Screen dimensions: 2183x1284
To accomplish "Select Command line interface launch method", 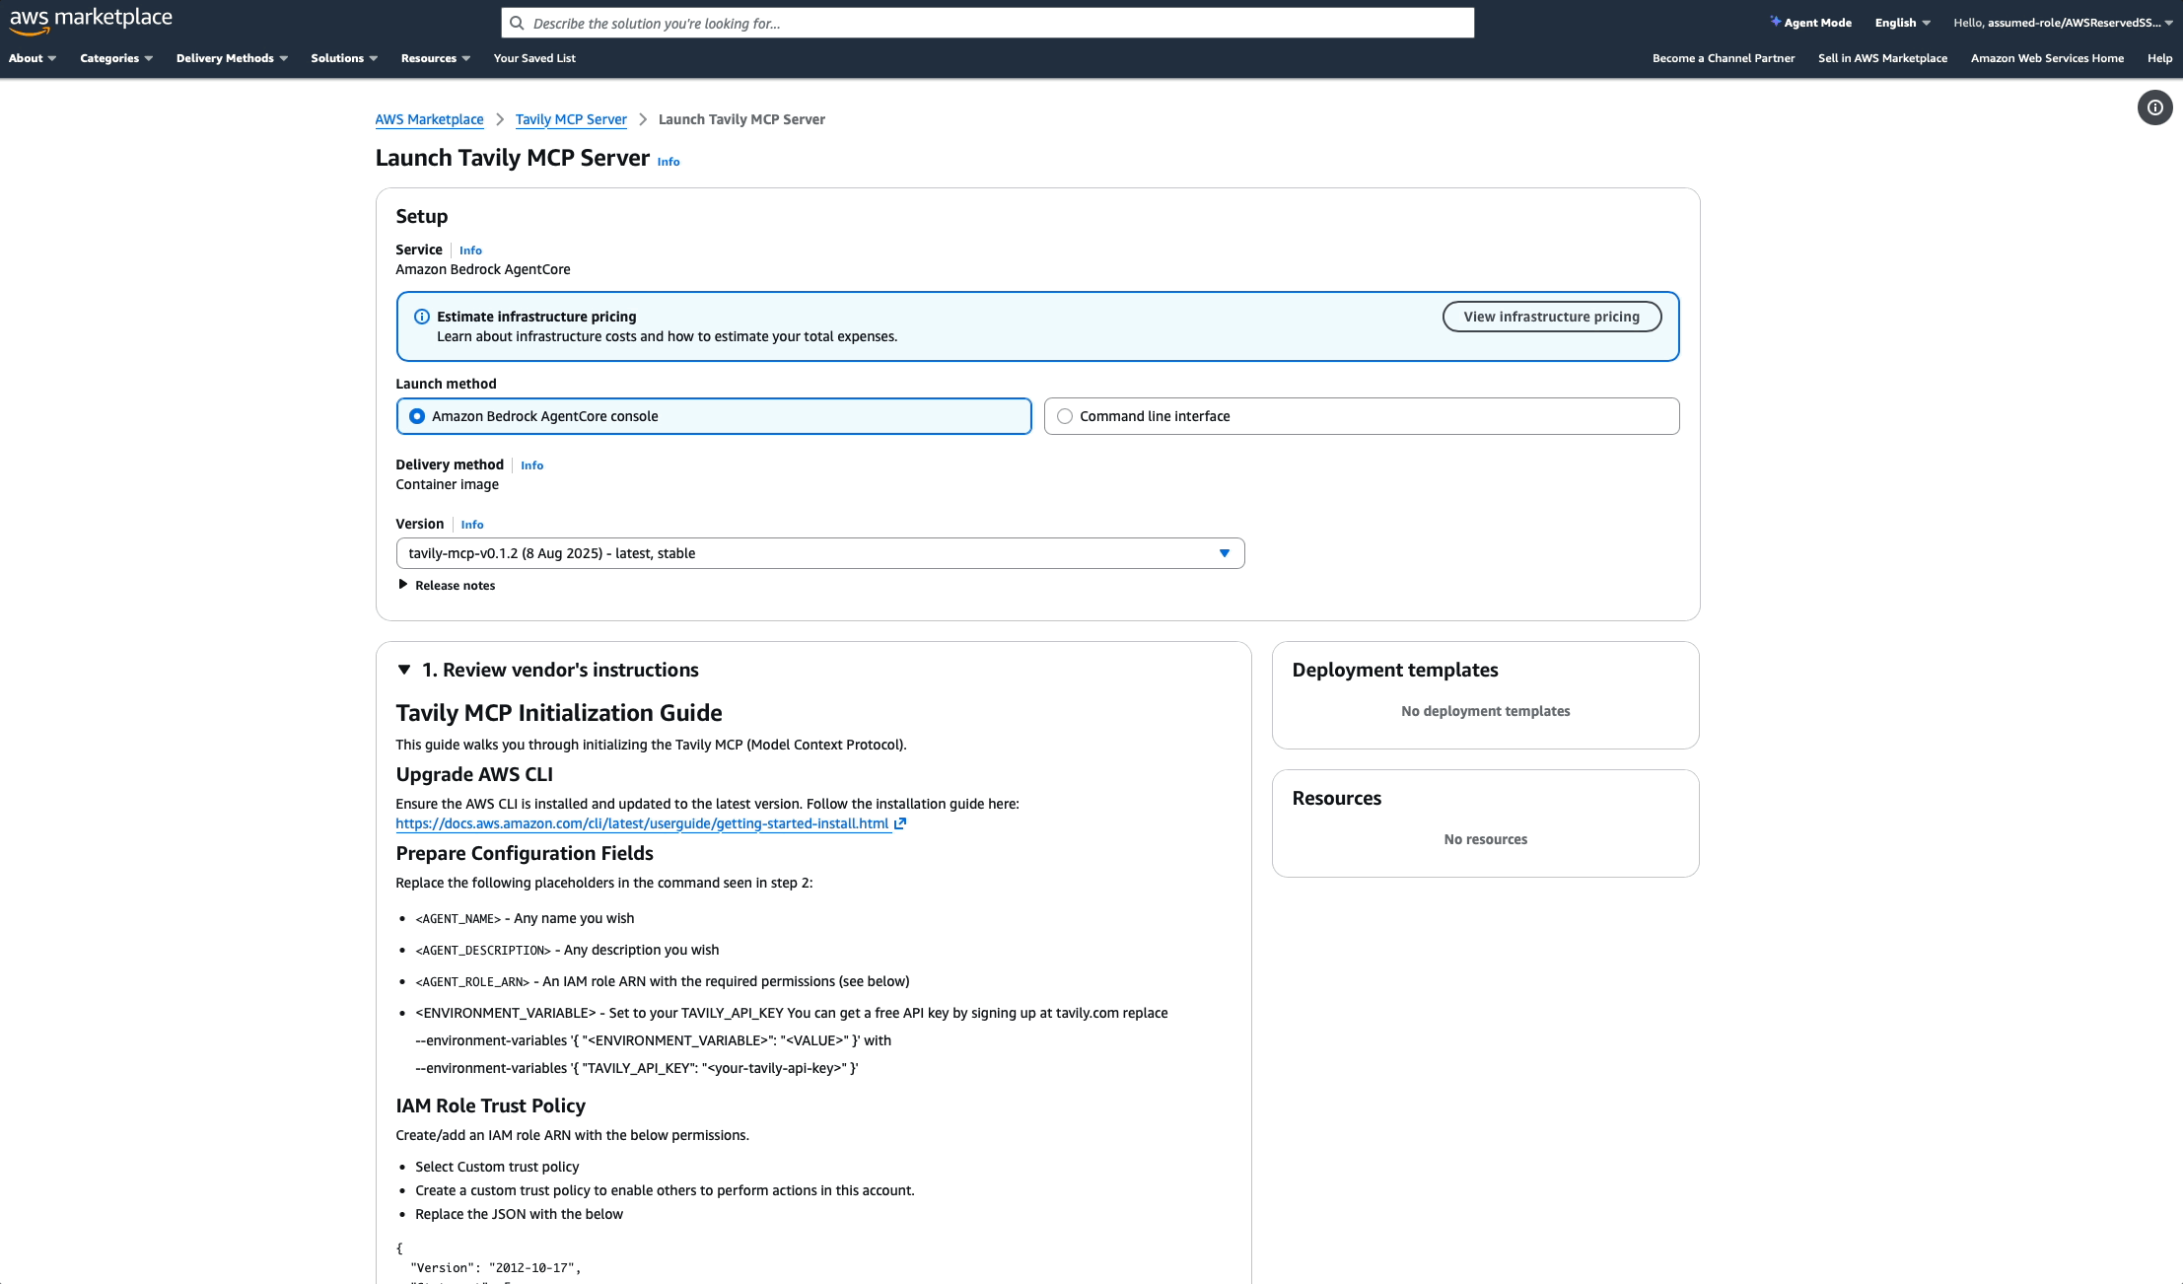I will click(1065, 415).
